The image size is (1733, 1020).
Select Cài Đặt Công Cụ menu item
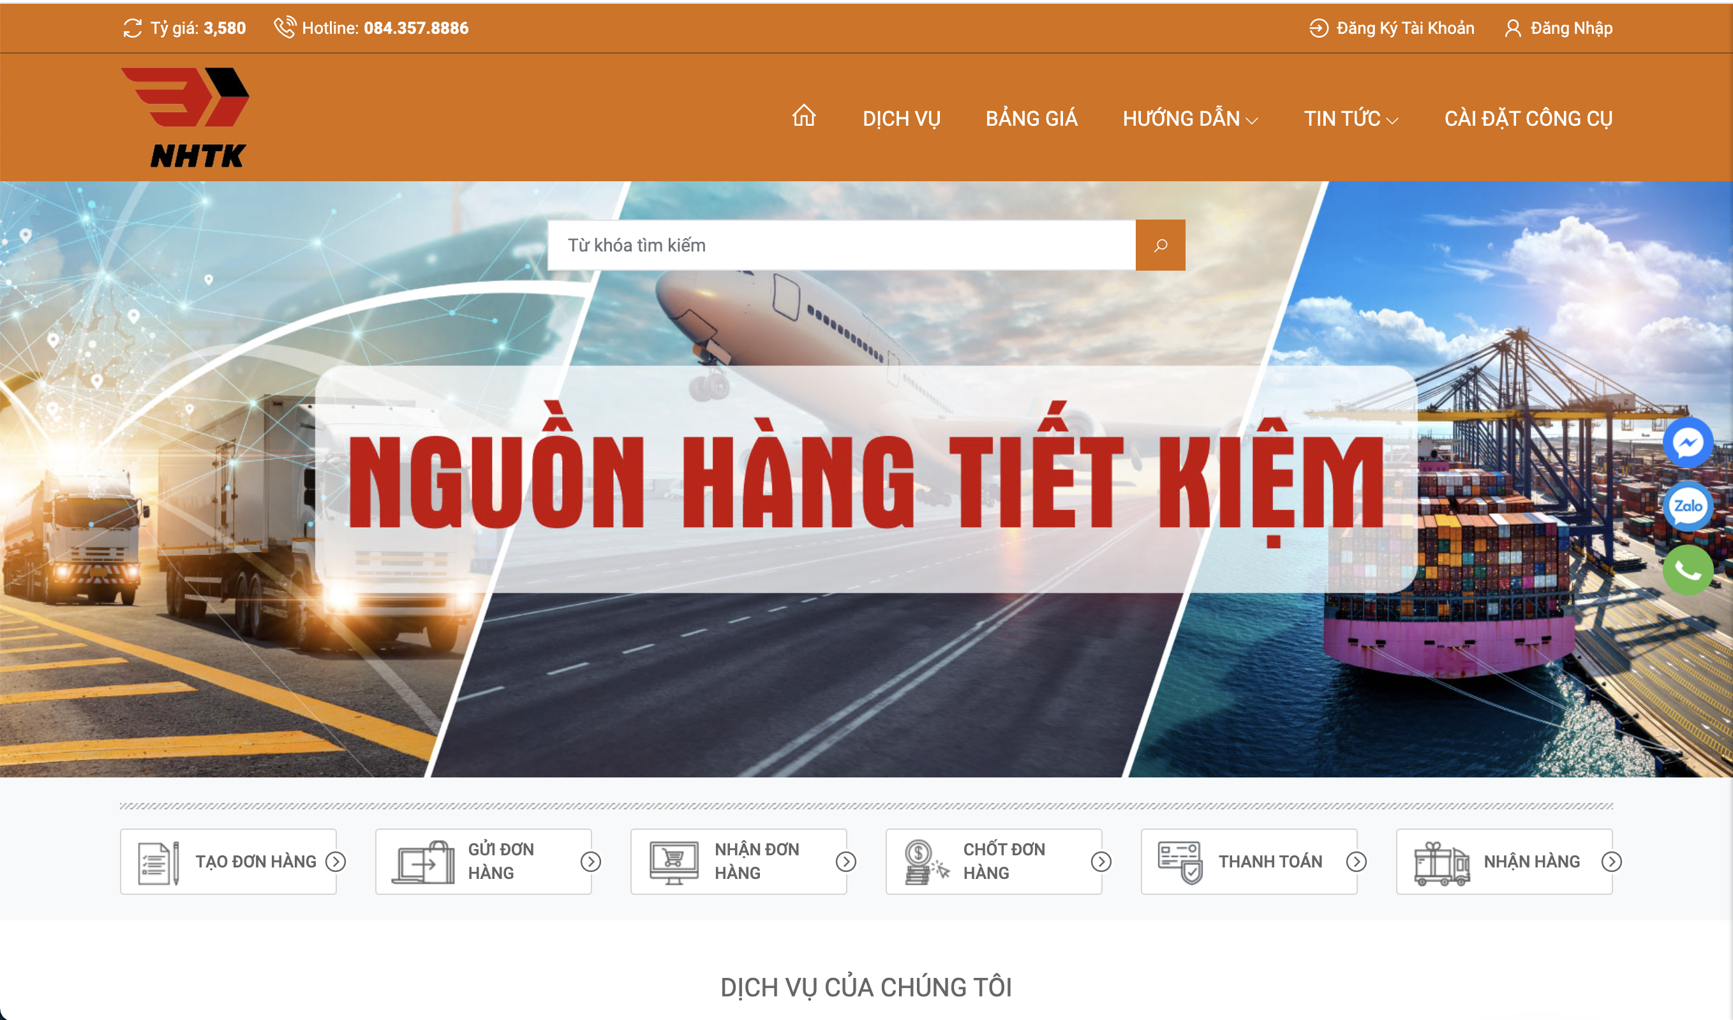(1528, 119)
